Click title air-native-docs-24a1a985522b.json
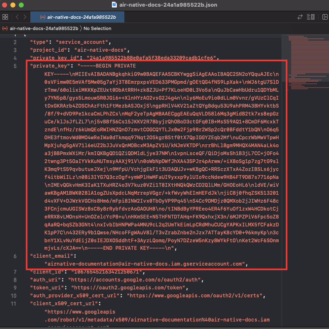This screenshot has width=329, height=329. click(168, 5)
